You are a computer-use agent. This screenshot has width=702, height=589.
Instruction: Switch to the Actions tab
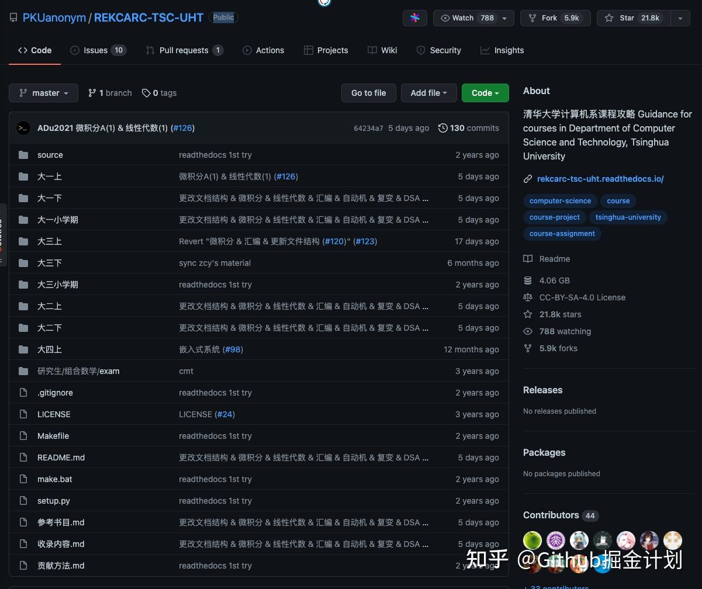pyautogui.click(x=264, y=50)
